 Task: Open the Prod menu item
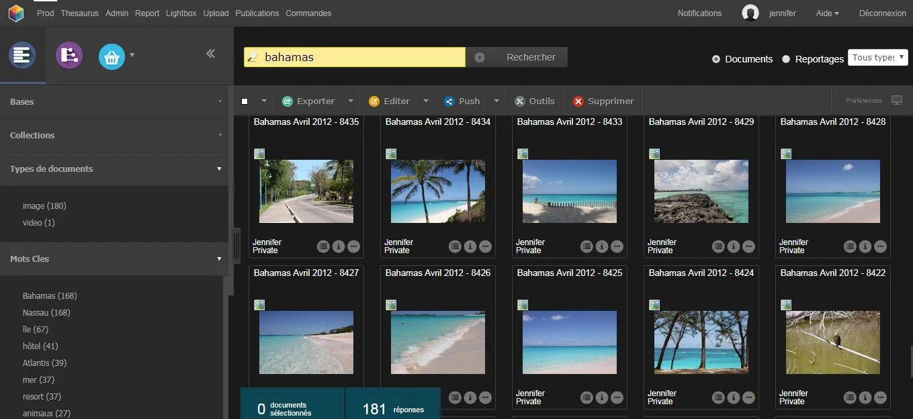click(46, 13)
